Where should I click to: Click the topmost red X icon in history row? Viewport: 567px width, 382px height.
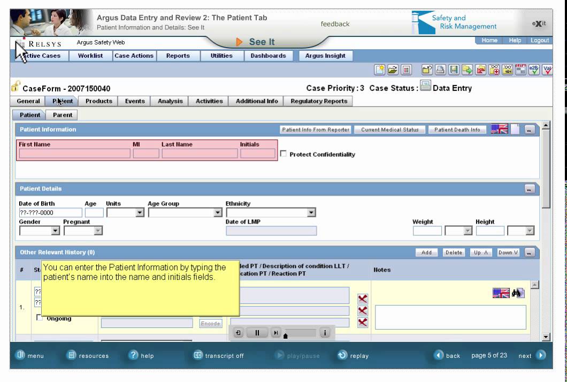pyautogui.click(x=363, y=299)
